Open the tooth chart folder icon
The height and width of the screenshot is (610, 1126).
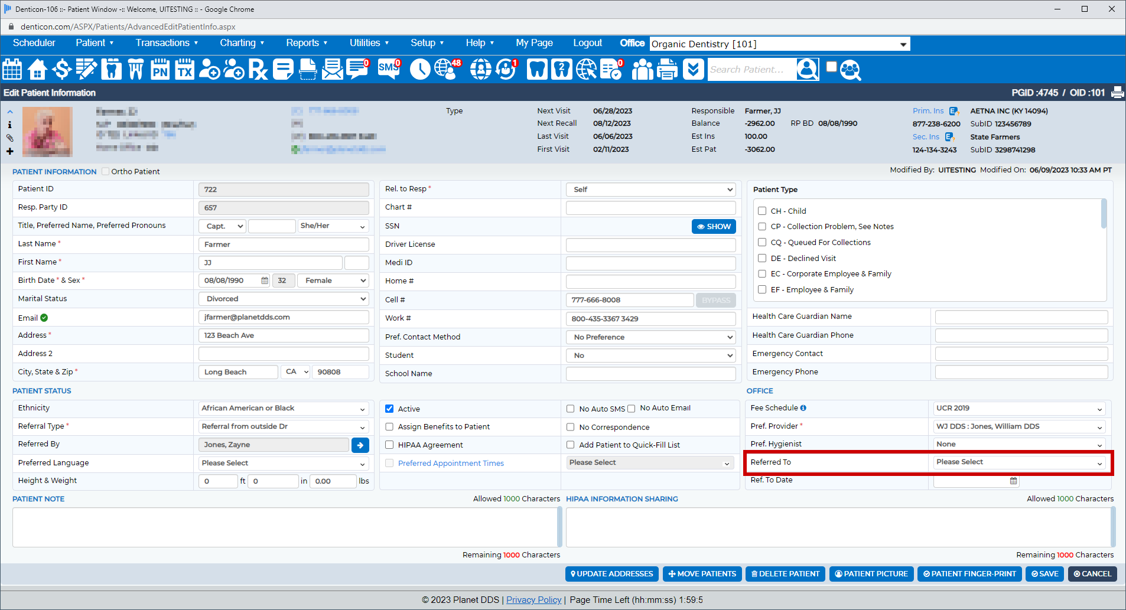click(x=111, y=69)
